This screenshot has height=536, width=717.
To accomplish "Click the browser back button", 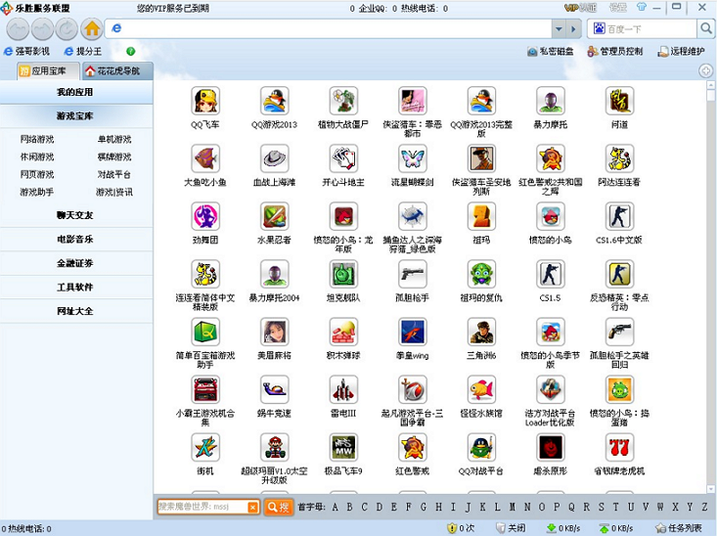I will tap(18, 29).
